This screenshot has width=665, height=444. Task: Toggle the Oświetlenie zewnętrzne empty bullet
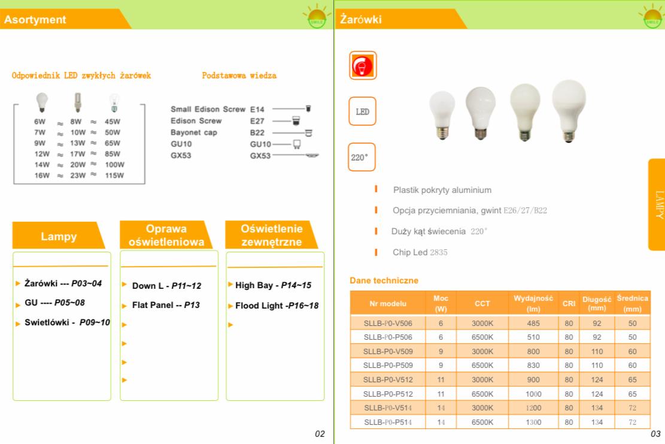pos(231,324)
